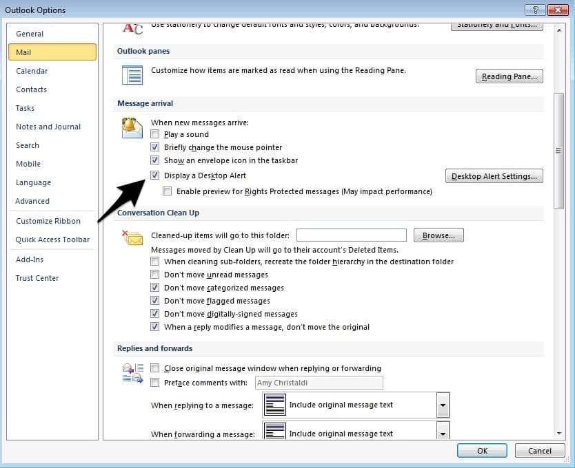
Task: Open the When forwarding a message dropdown
Action: (442, 433)
